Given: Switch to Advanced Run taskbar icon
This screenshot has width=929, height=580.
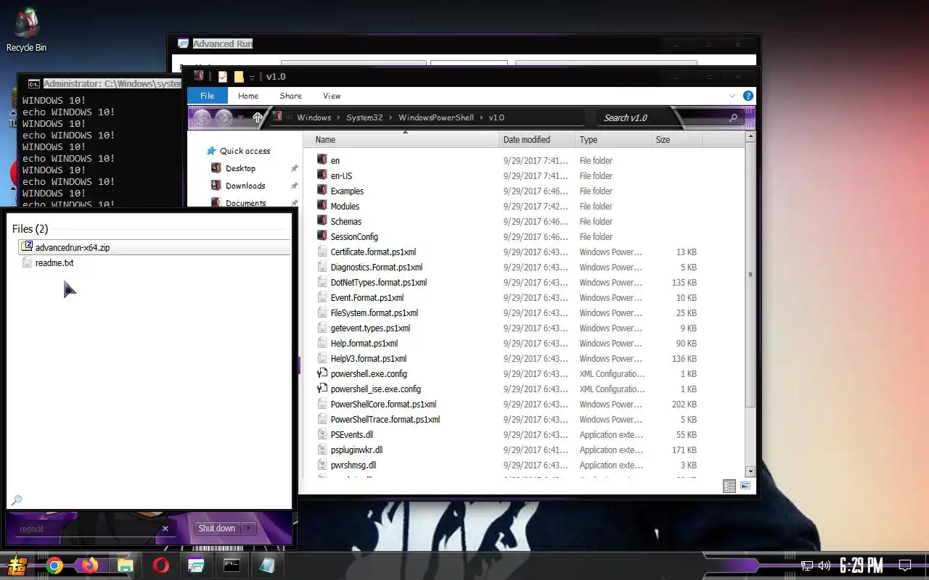Looking at the screenshot, I should click(196, 565).
